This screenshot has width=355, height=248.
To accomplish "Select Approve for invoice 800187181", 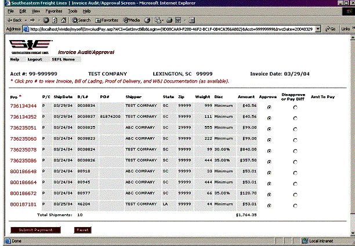I will (267, 206).
